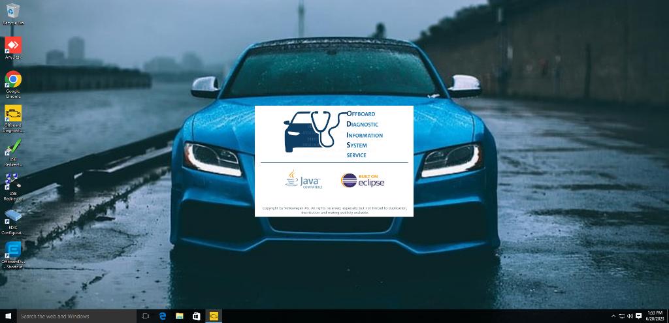Open the volume control tray icon

click(x=630, y=316)
